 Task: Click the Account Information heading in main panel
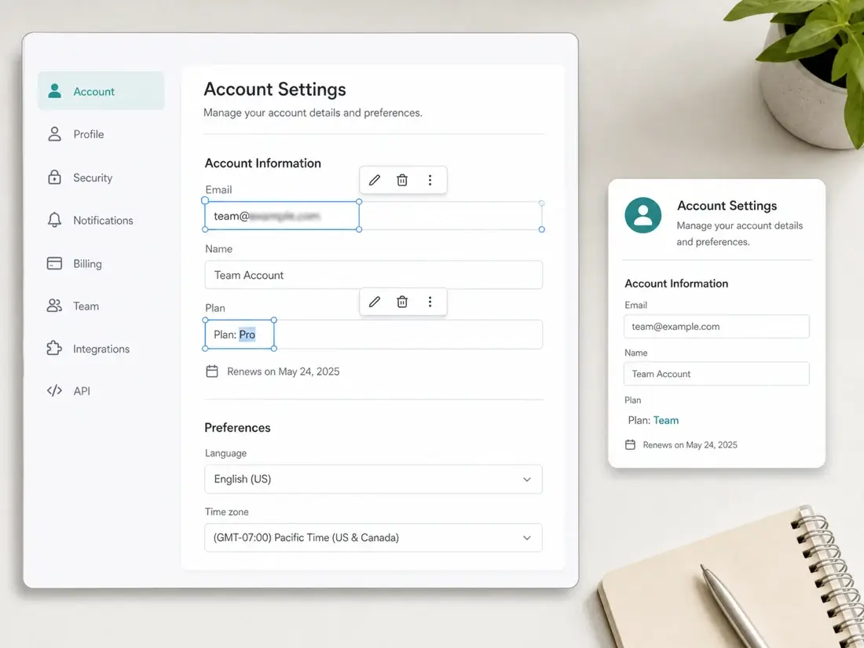pyautogui.click(x=263, y=163)
